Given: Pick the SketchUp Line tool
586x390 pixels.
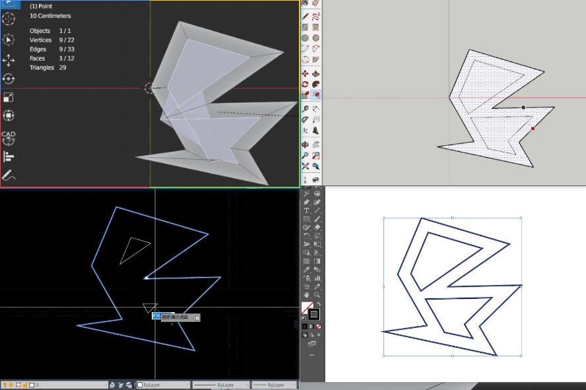Looking at the screenshot, I should pyautogui.click(x=306, y=16).
